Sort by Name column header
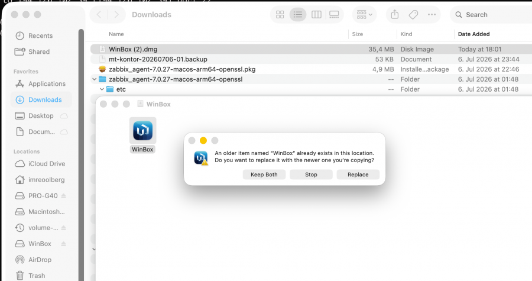Screen dimensions: 532x281 [x=116, y=34]
